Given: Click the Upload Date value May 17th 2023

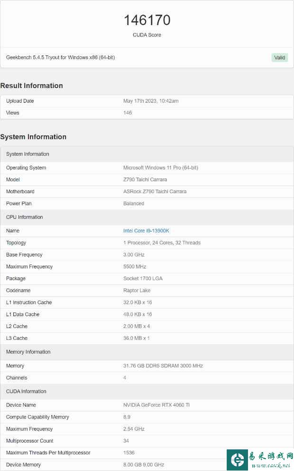Looking at the screenshot, I should [x=151, y=101].
